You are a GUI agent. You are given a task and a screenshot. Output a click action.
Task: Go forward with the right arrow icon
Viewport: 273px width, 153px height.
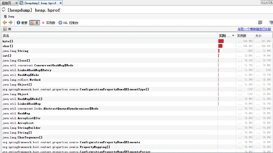point(11,23)
